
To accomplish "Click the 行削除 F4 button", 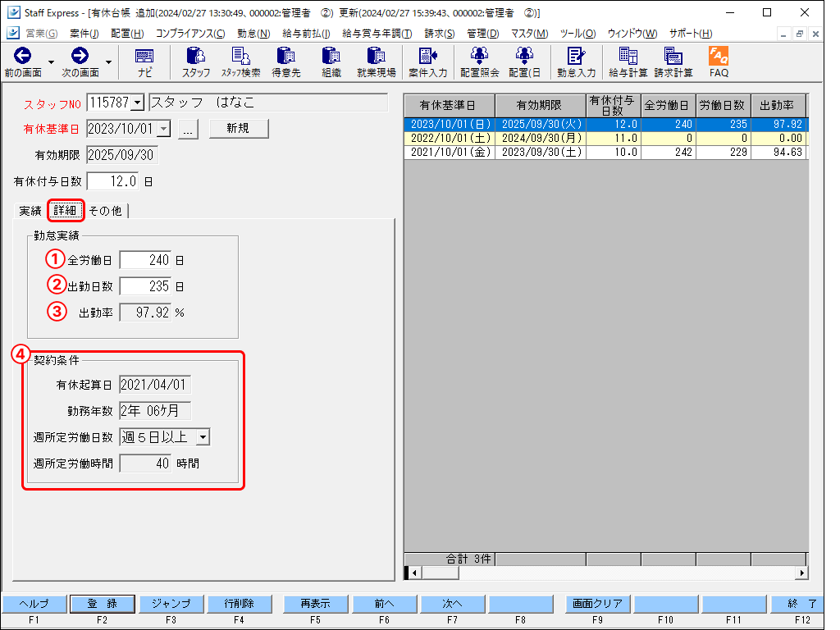I will [x=239, y=604].
